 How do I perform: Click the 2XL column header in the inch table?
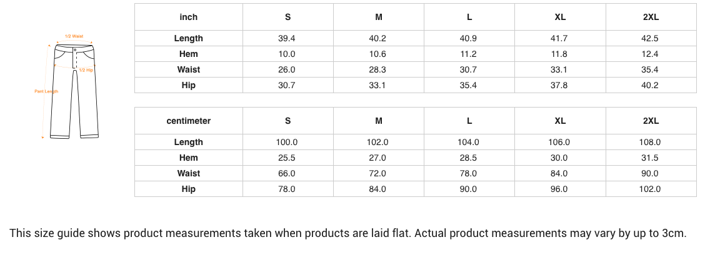(x=651, y=17)
